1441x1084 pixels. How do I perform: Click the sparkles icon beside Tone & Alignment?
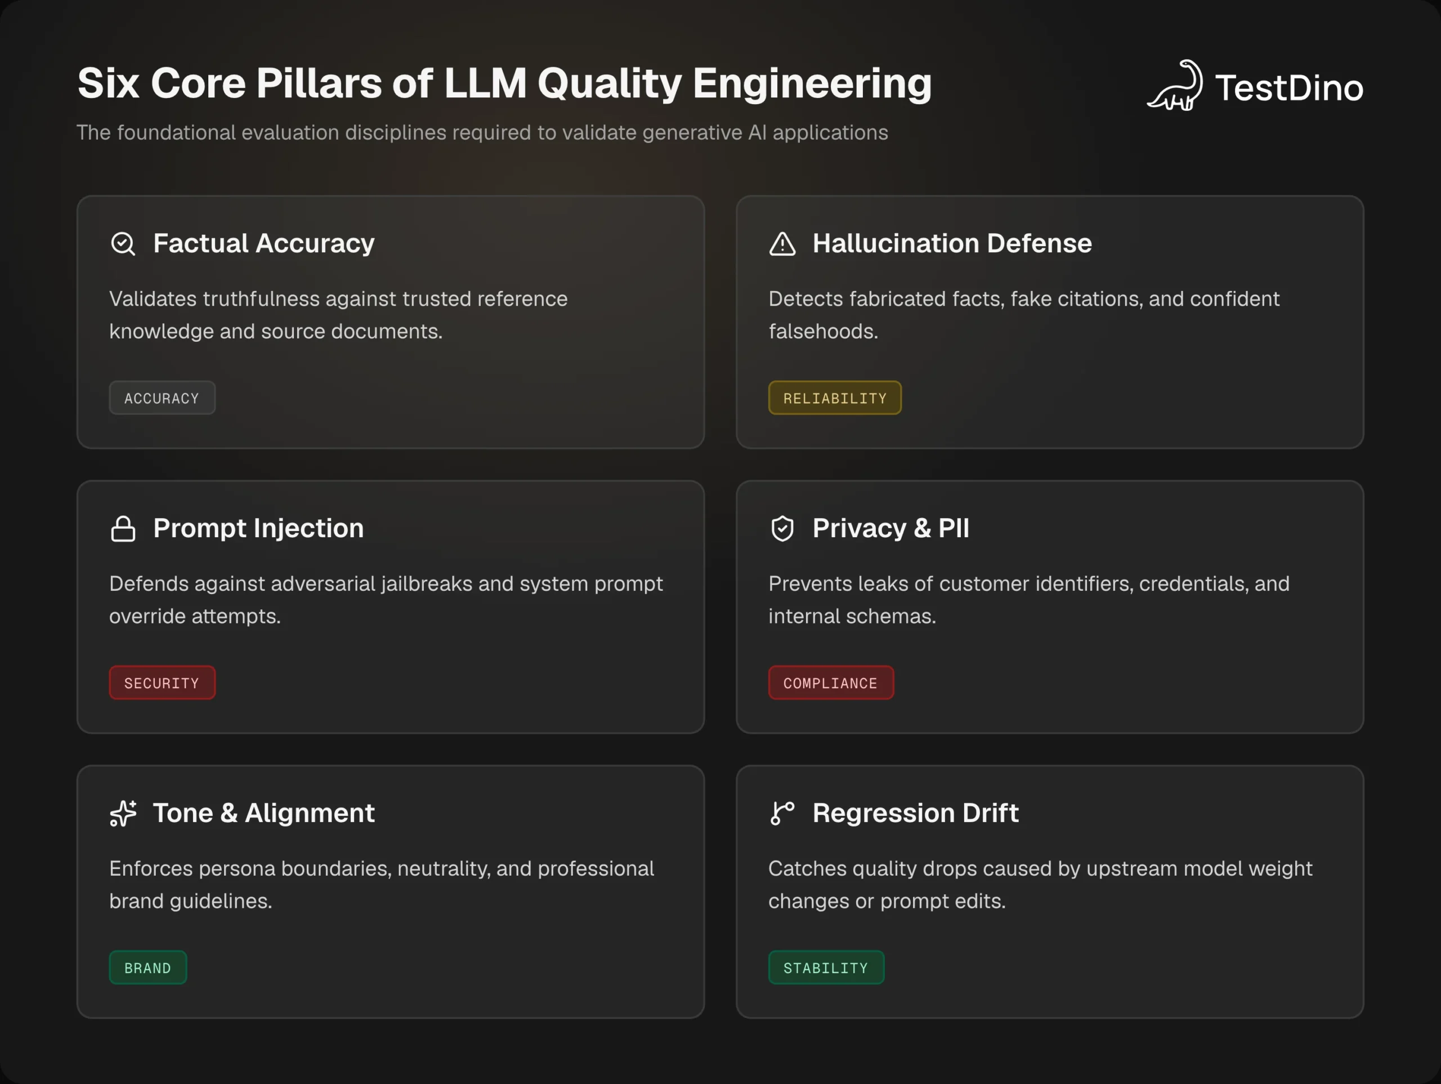point(123,814)
